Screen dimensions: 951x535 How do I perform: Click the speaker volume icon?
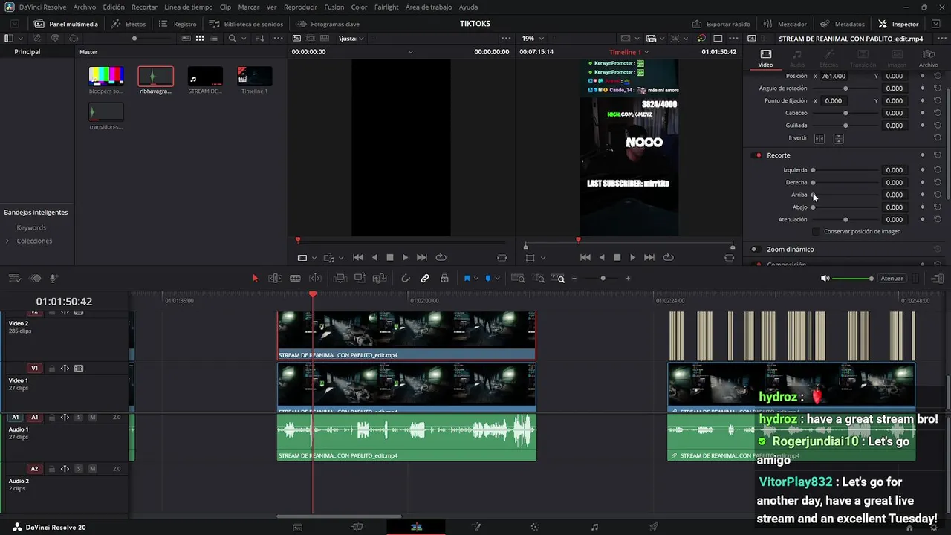[825, 279]
